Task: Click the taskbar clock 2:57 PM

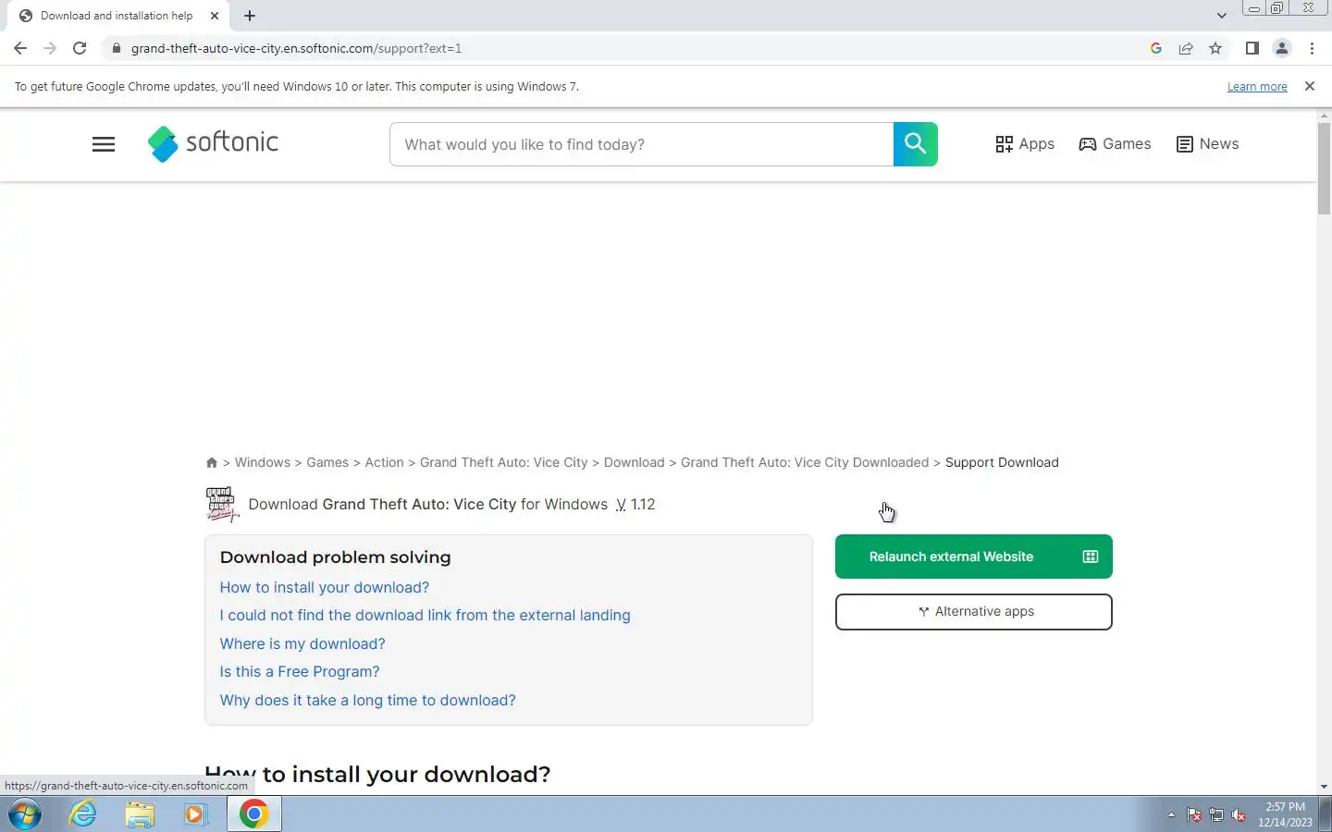Action: point(1285,814)
